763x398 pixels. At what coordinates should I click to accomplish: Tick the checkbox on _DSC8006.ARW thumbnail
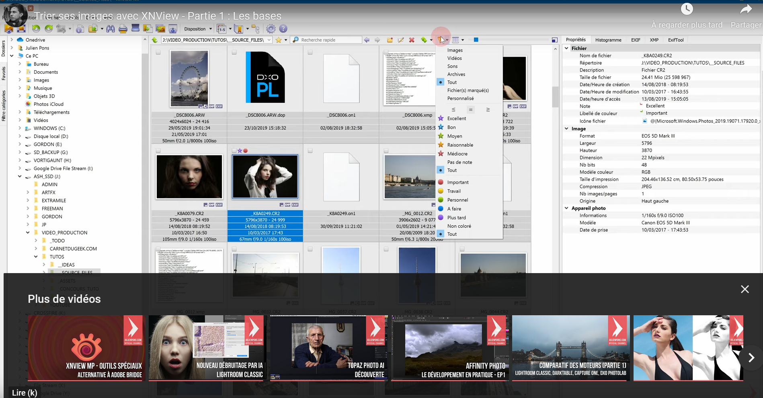[x=158, y=52]
